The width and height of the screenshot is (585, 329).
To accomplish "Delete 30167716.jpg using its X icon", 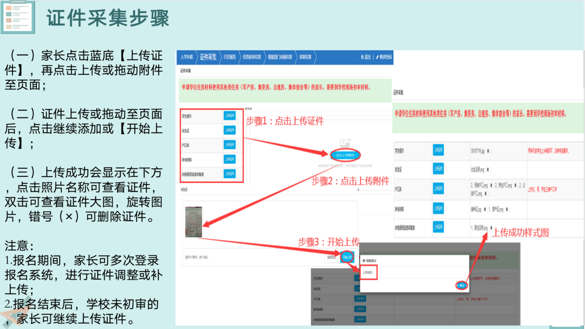I will pos(488,151).
